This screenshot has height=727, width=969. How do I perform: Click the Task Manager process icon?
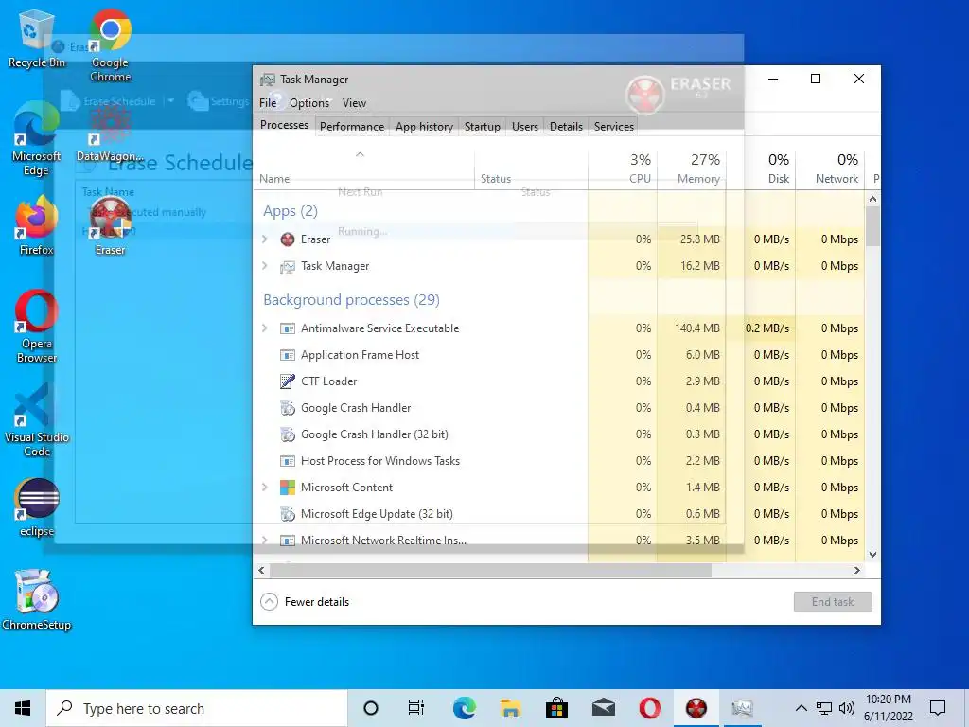click(x=288, y=266)
